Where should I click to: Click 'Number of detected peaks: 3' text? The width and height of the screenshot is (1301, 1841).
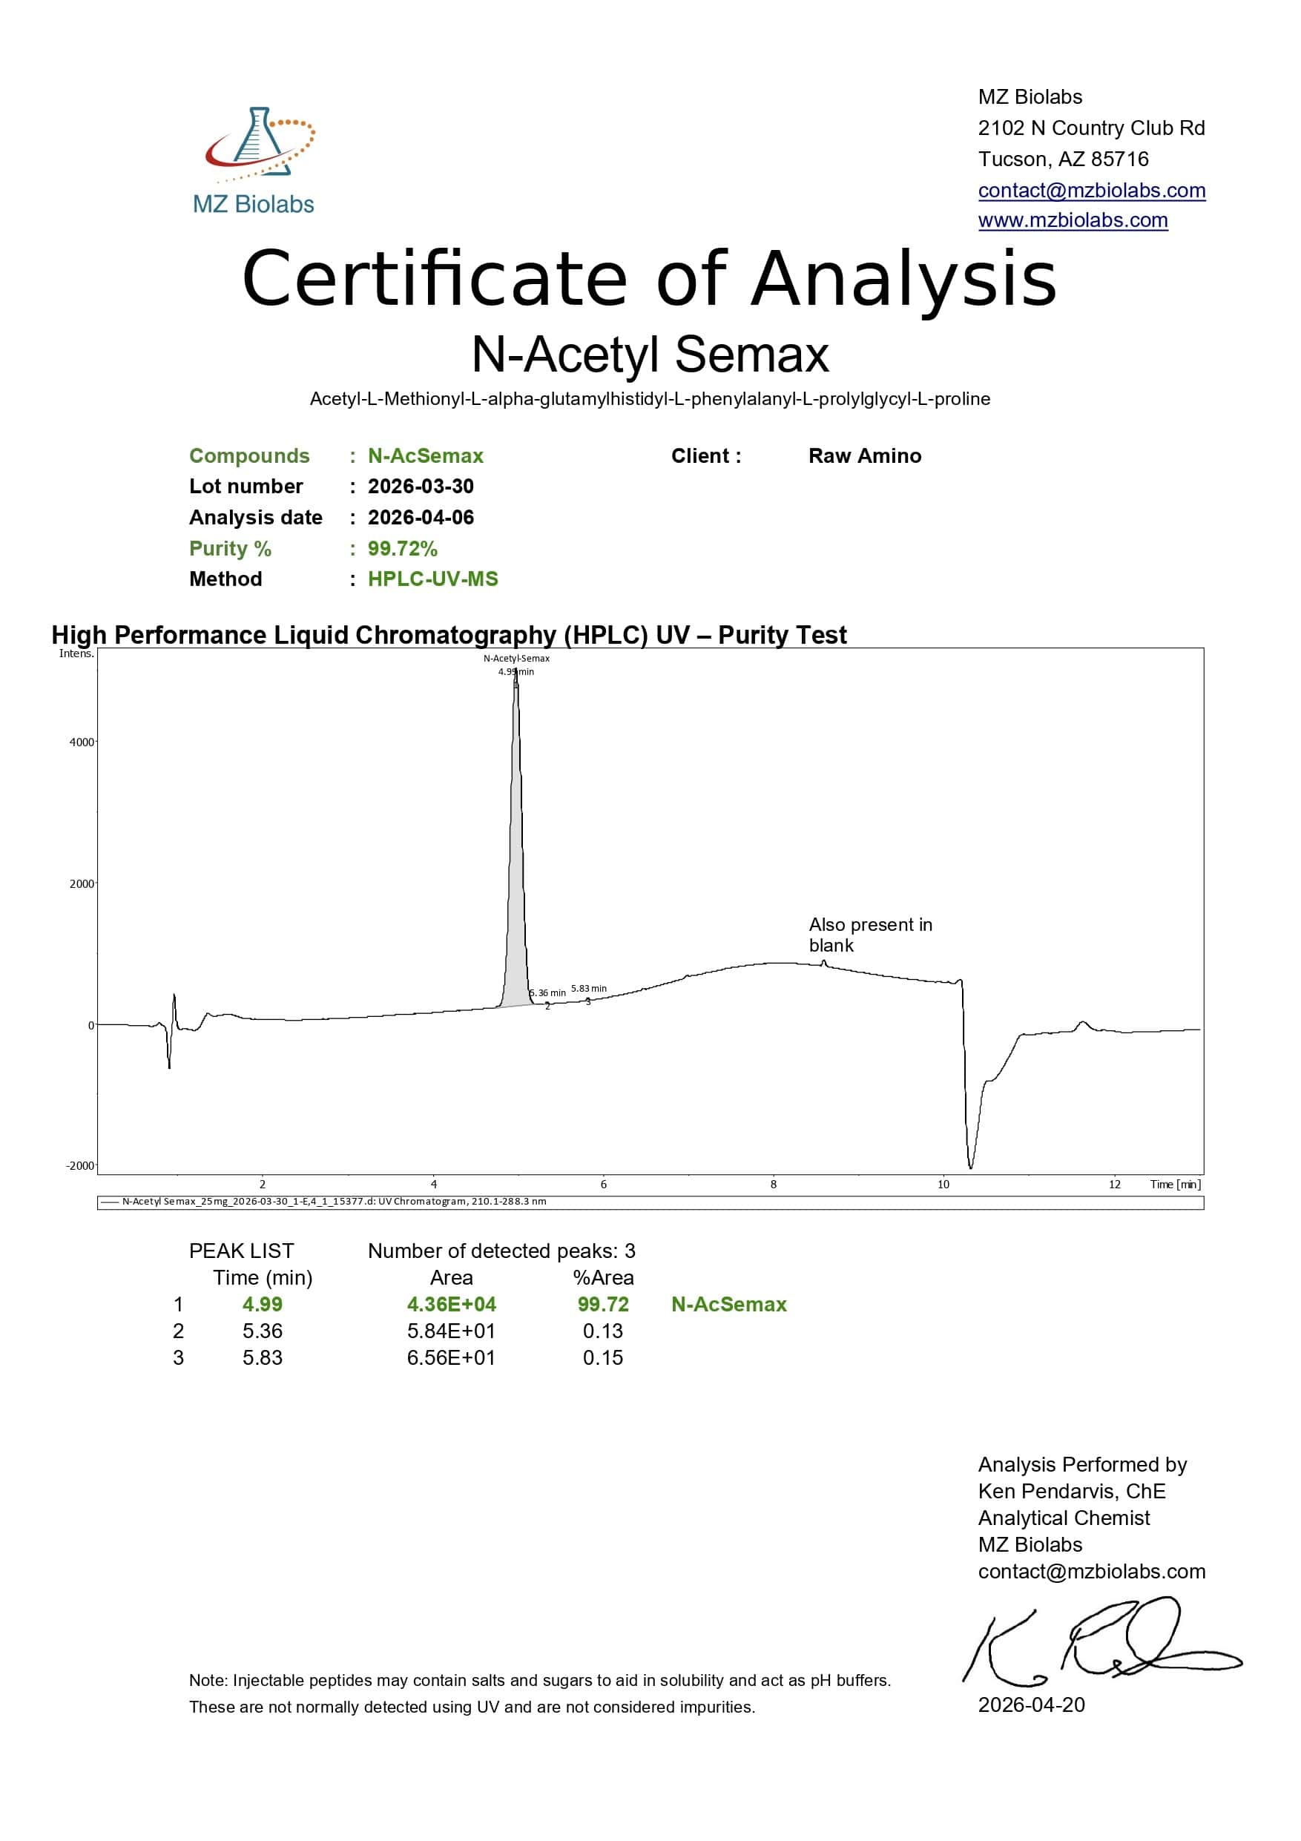(502, 1251)
